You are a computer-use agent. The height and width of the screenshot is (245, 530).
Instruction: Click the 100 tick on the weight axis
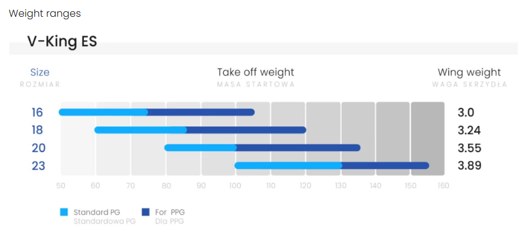(236, 186)
